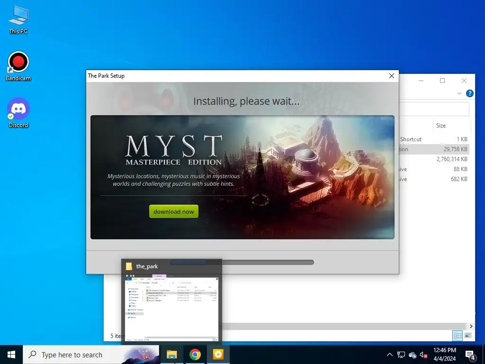Switch File Explorer to large icons view
Screen dimensions: 485x364
468,336
